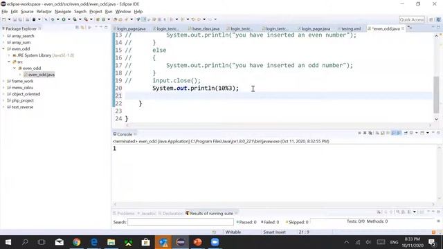Click the Open Perspective icon beside Quick Access
The height and width of the screenshot is (249, 443).
(431, 19)
